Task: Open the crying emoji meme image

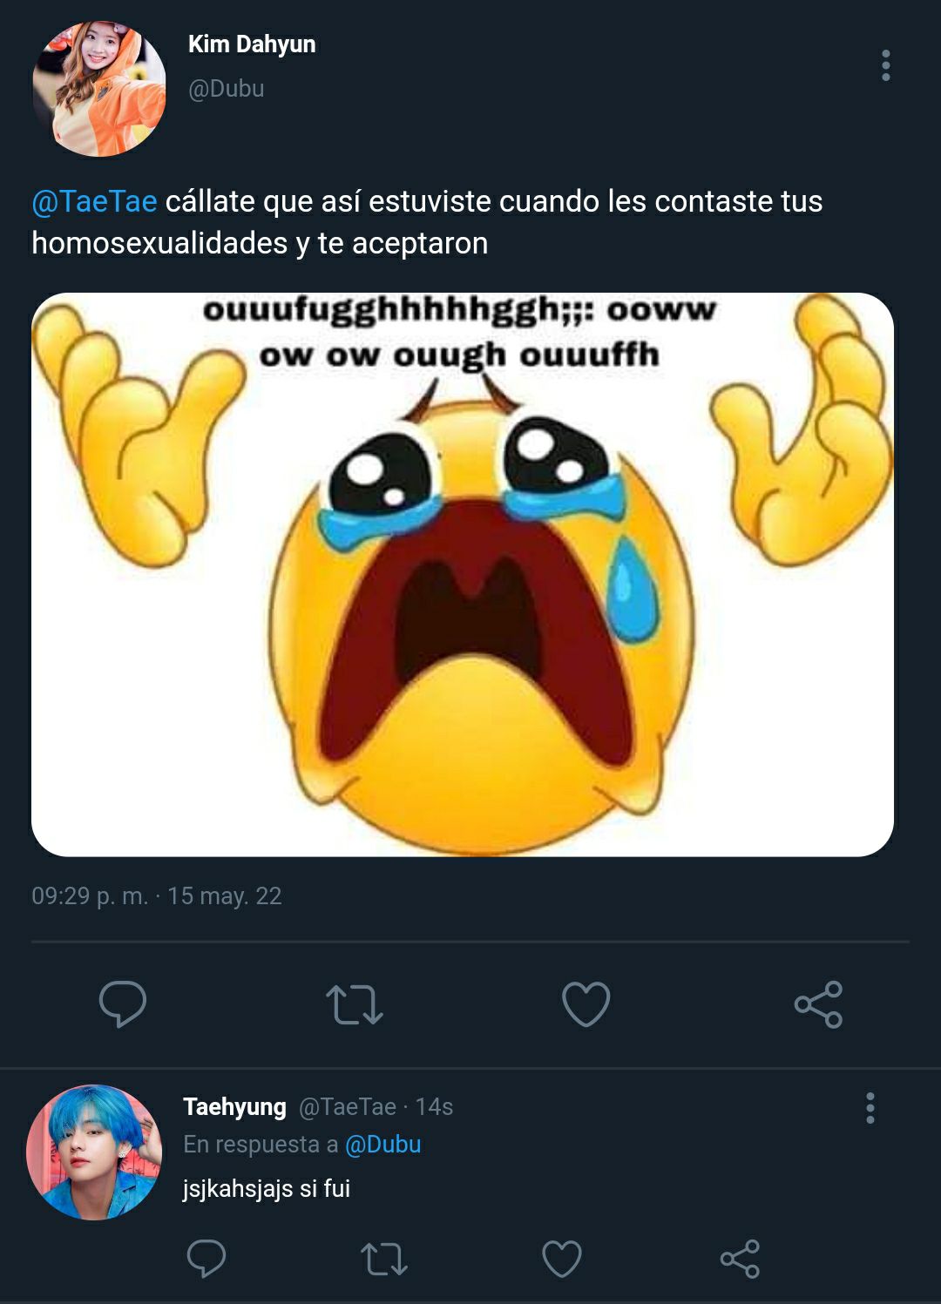Action: pos(463,575)
